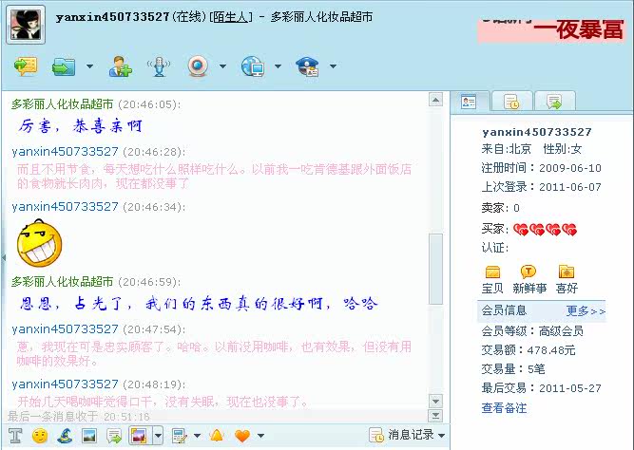Open the 宝贝 items icon
Image resolution: width=634 pixels, height=450 pixels.
click(x=492, y=272)
